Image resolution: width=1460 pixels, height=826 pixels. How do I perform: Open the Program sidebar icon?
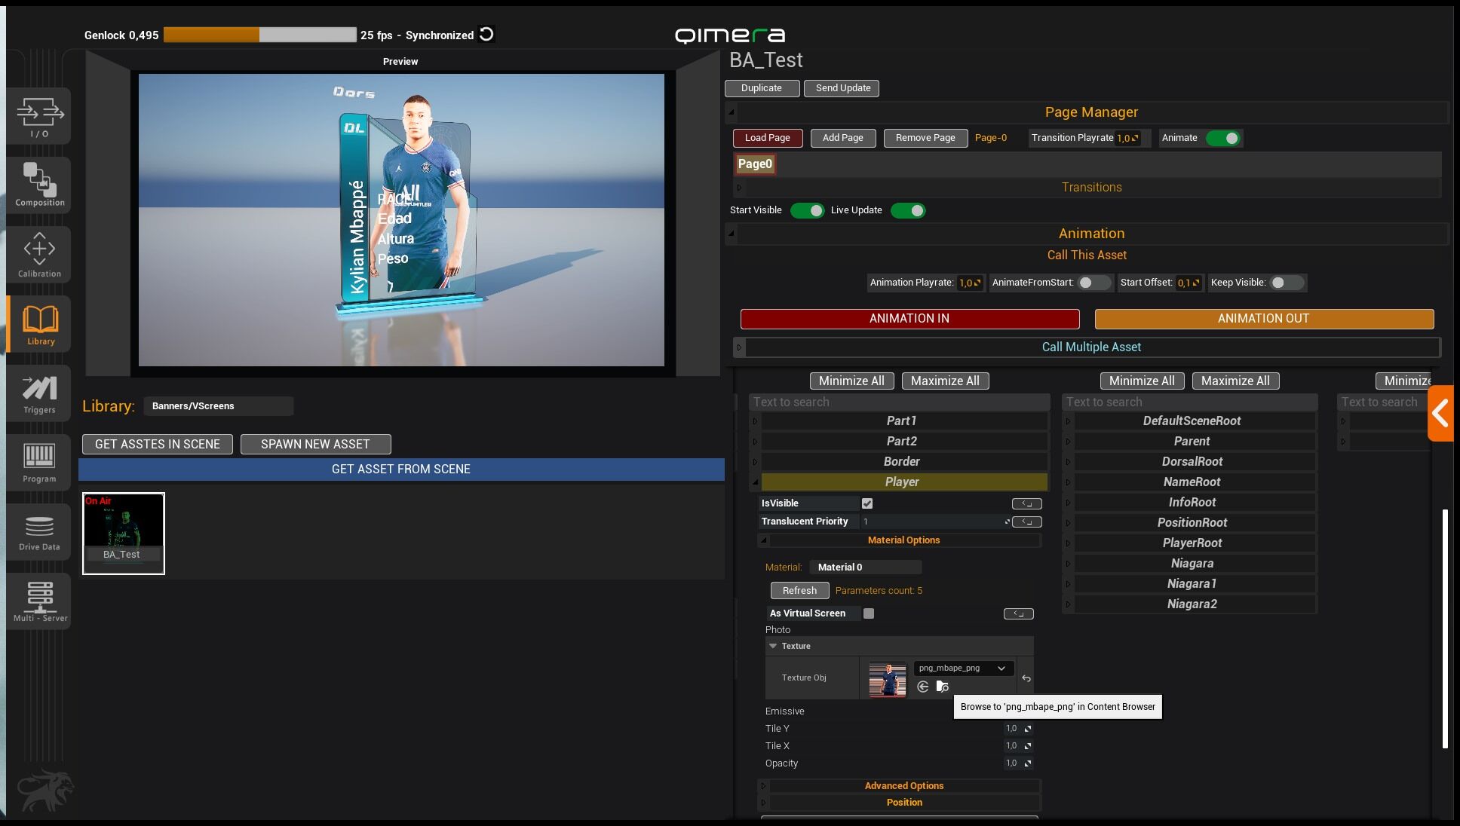39,462
